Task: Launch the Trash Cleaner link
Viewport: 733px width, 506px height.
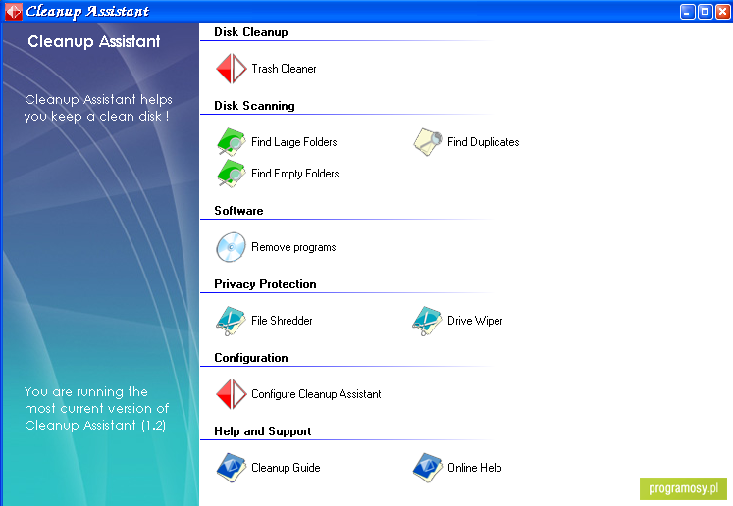Action: tap(284, 69)
